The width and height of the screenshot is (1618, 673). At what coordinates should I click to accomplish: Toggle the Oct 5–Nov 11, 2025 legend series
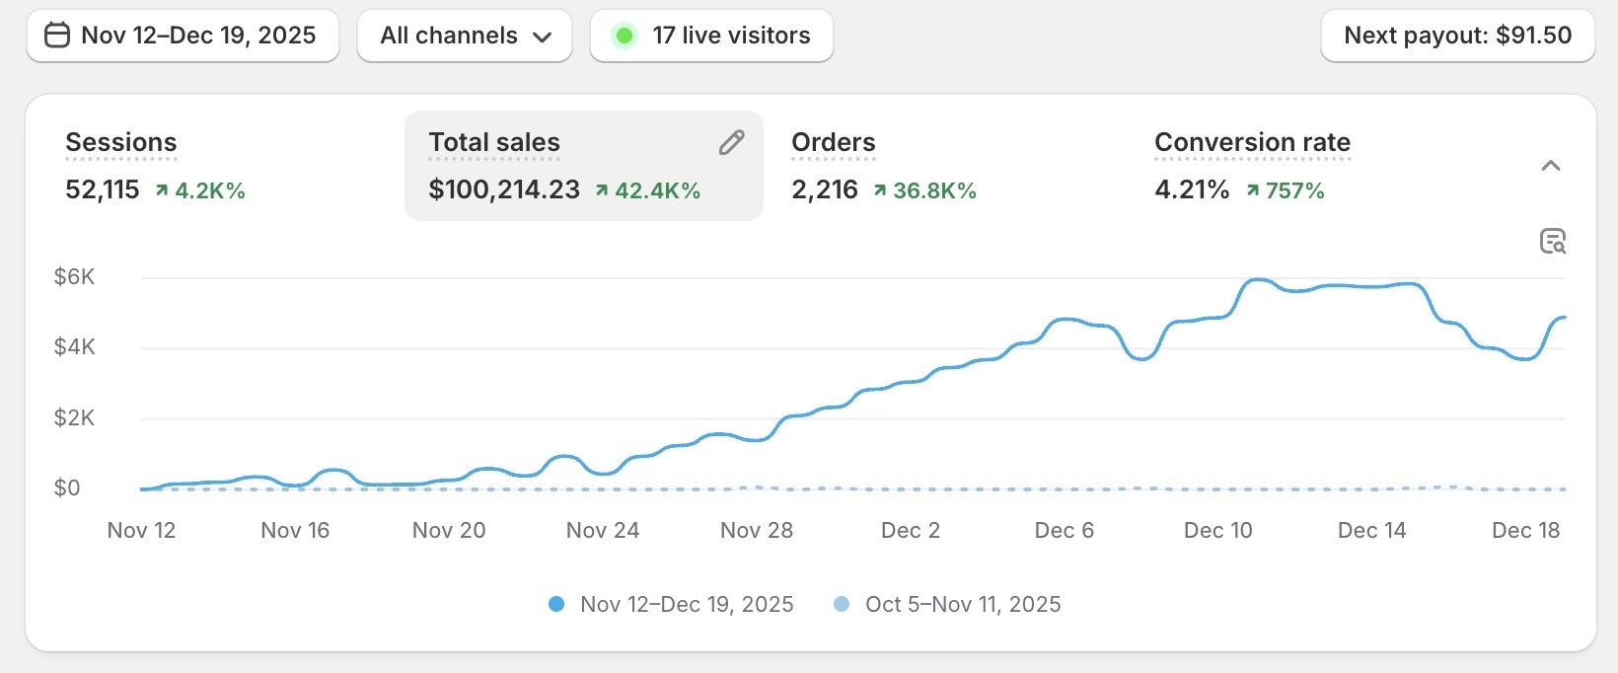click(962, 604)
